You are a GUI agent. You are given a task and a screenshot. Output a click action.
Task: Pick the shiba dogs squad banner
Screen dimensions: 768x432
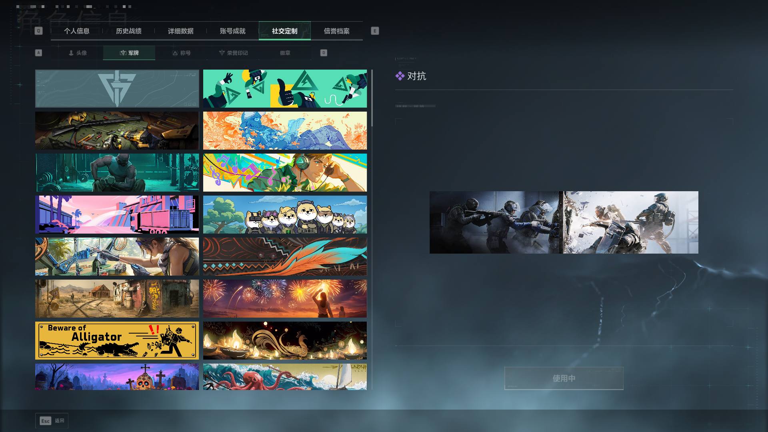(x=285, y=215)
